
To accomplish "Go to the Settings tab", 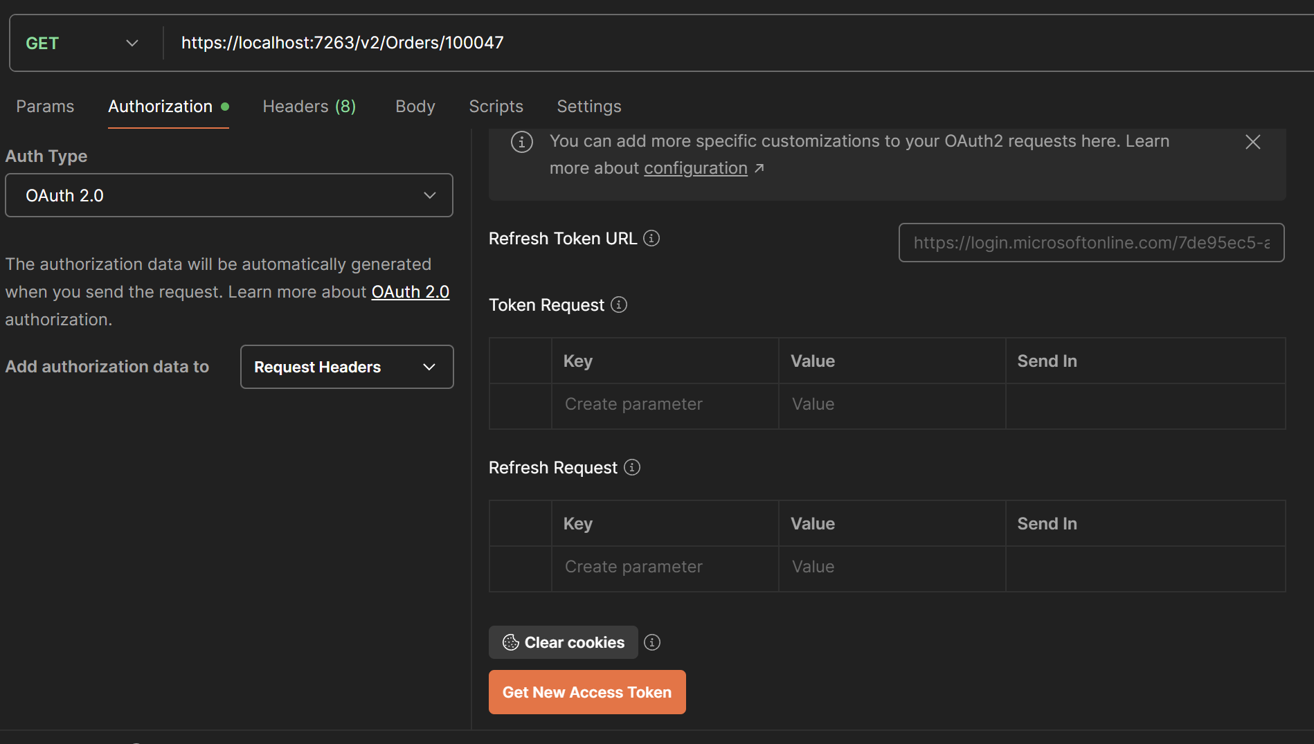I will [x=589, y=107].
